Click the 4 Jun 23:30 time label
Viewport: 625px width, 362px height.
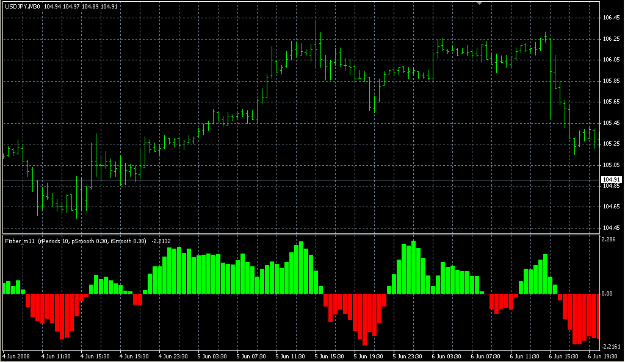(173, 357)
